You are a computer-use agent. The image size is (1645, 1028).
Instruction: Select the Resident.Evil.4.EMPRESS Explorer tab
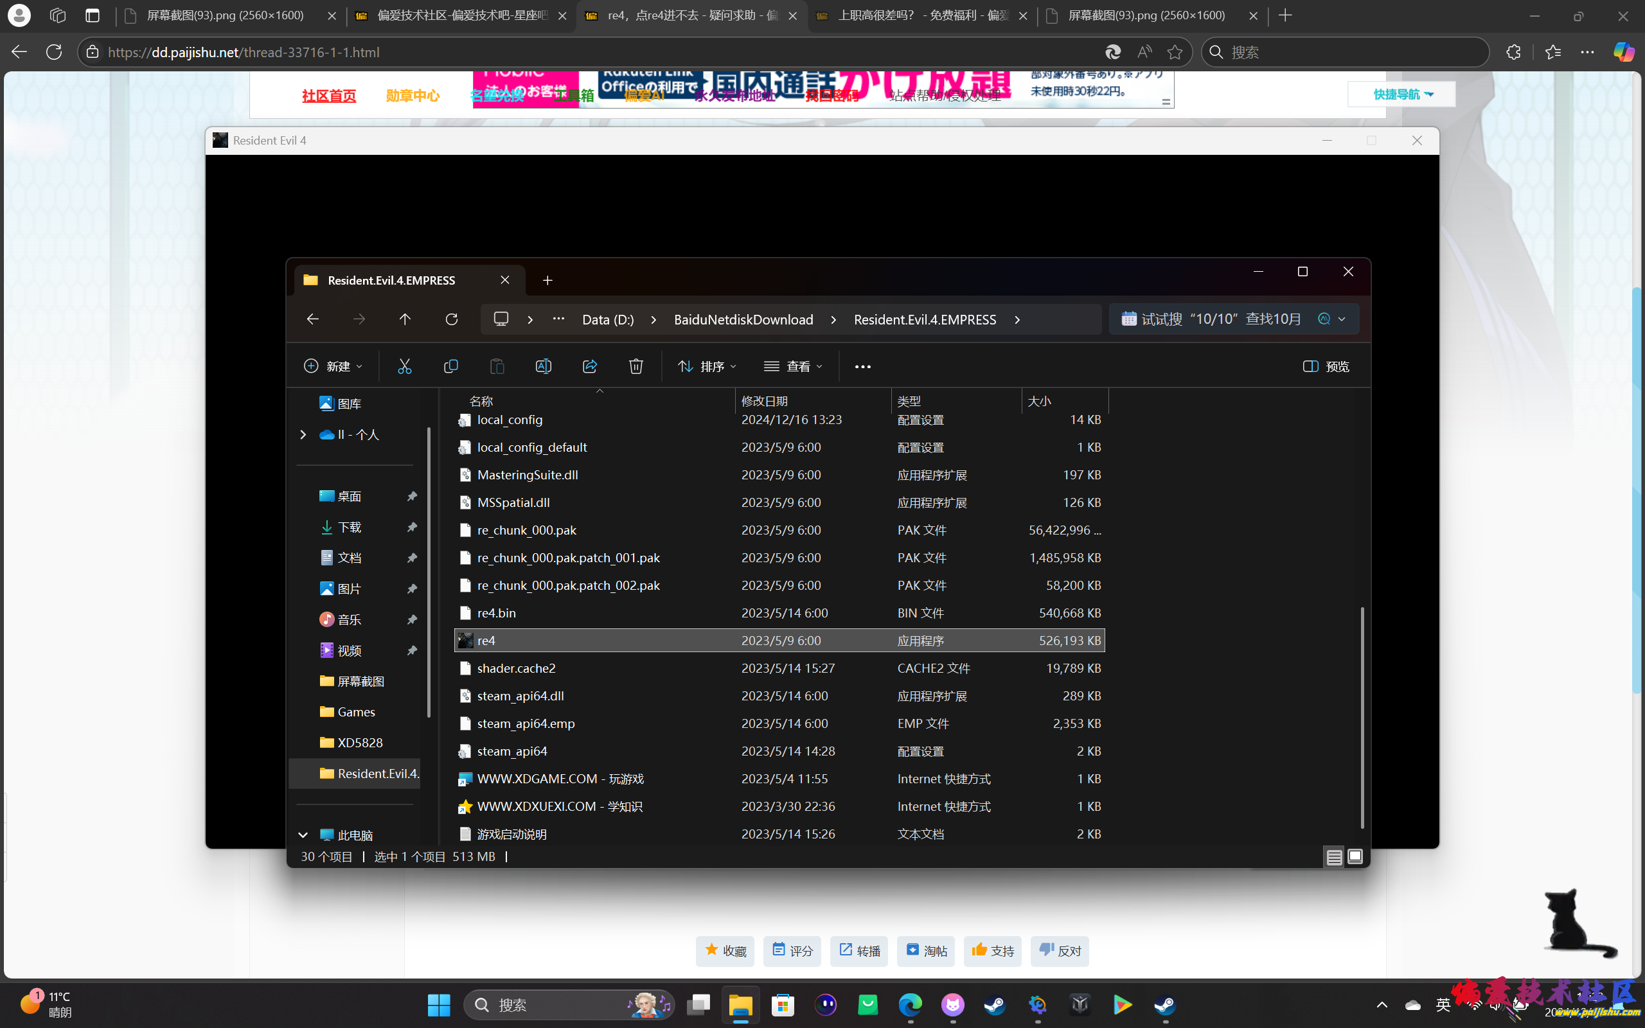click(x=409, y=280)
